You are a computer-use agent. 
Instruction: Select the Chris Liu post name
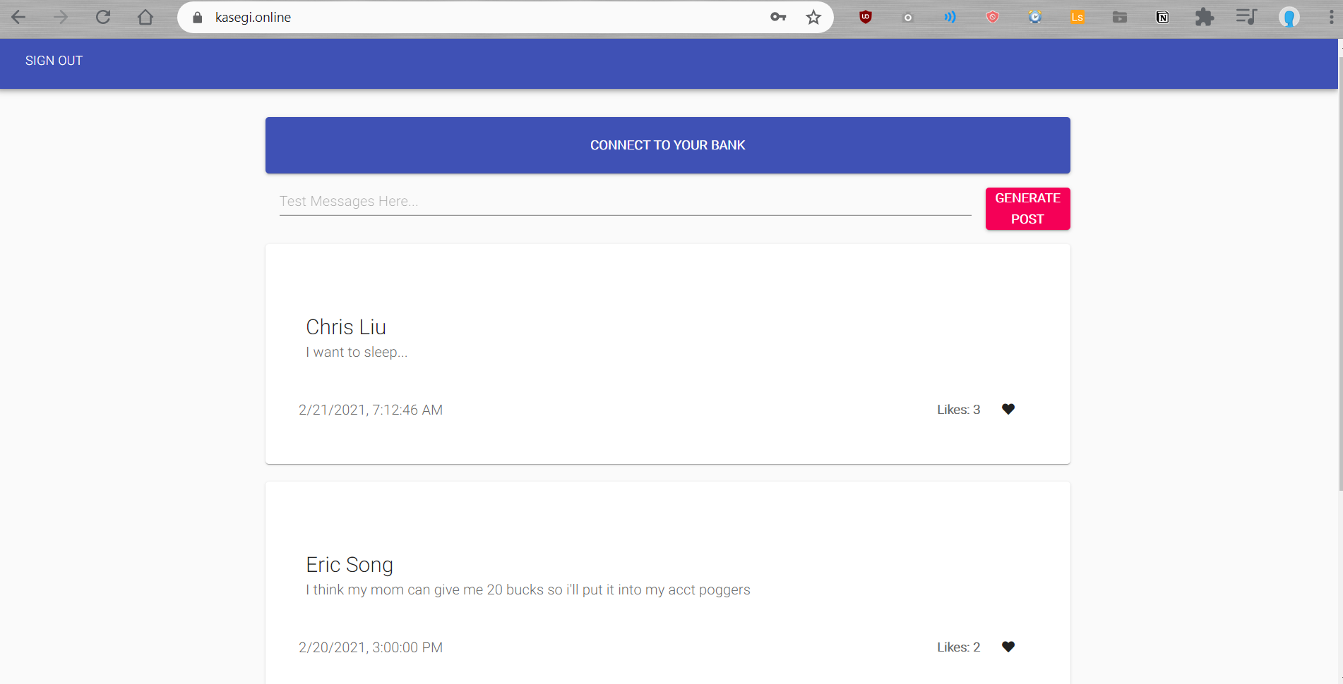click(346, 327)
